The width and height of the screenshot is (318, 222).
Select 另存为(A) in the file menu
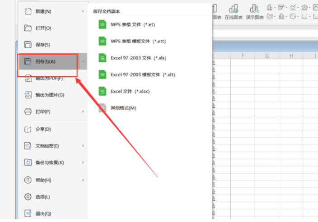pos(53,61)
